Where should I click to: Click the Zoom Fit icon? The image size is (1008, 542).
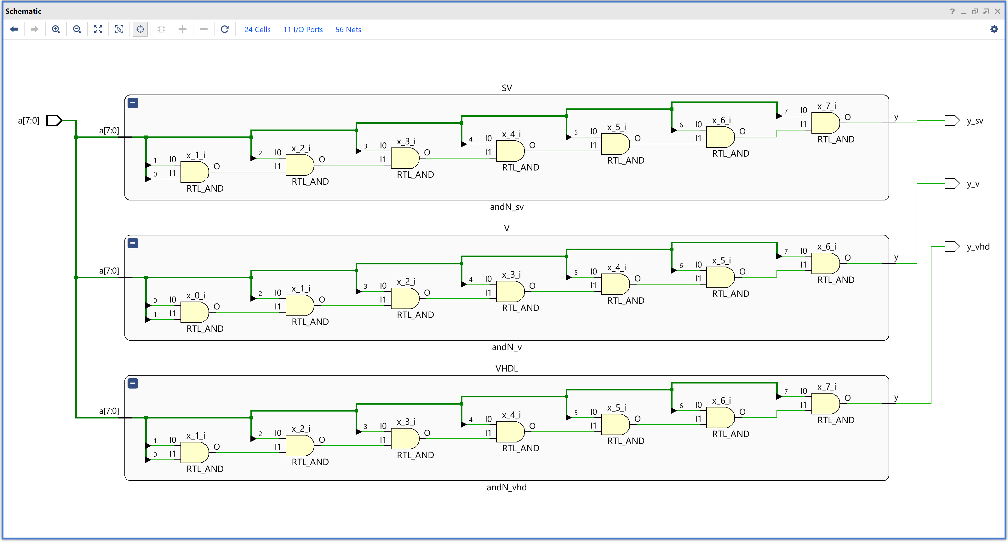click(x=98, y=29)
